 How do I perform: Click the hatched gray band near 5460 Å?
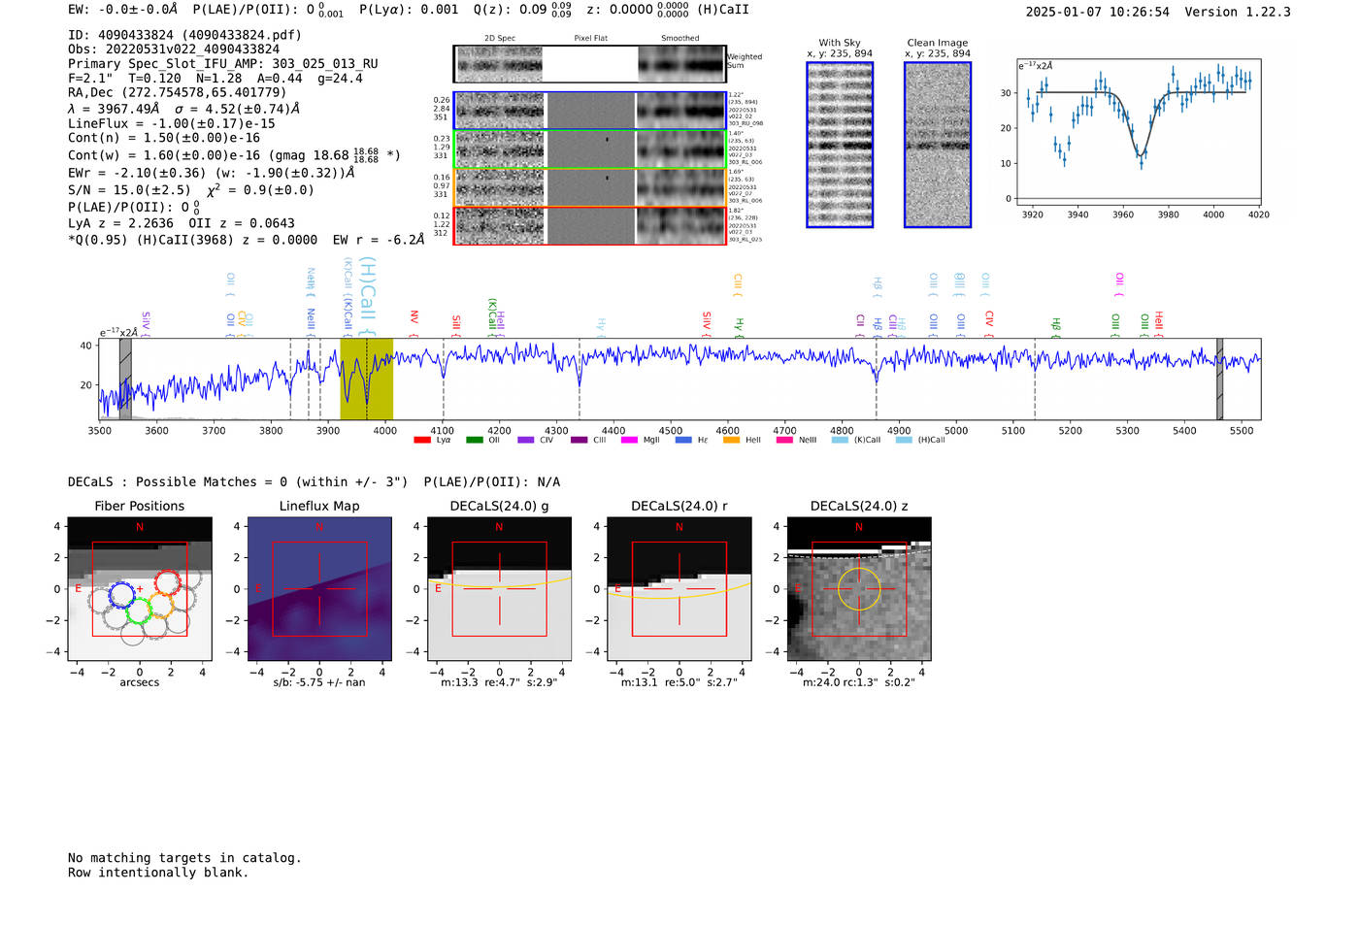(x=1219, y=379)
